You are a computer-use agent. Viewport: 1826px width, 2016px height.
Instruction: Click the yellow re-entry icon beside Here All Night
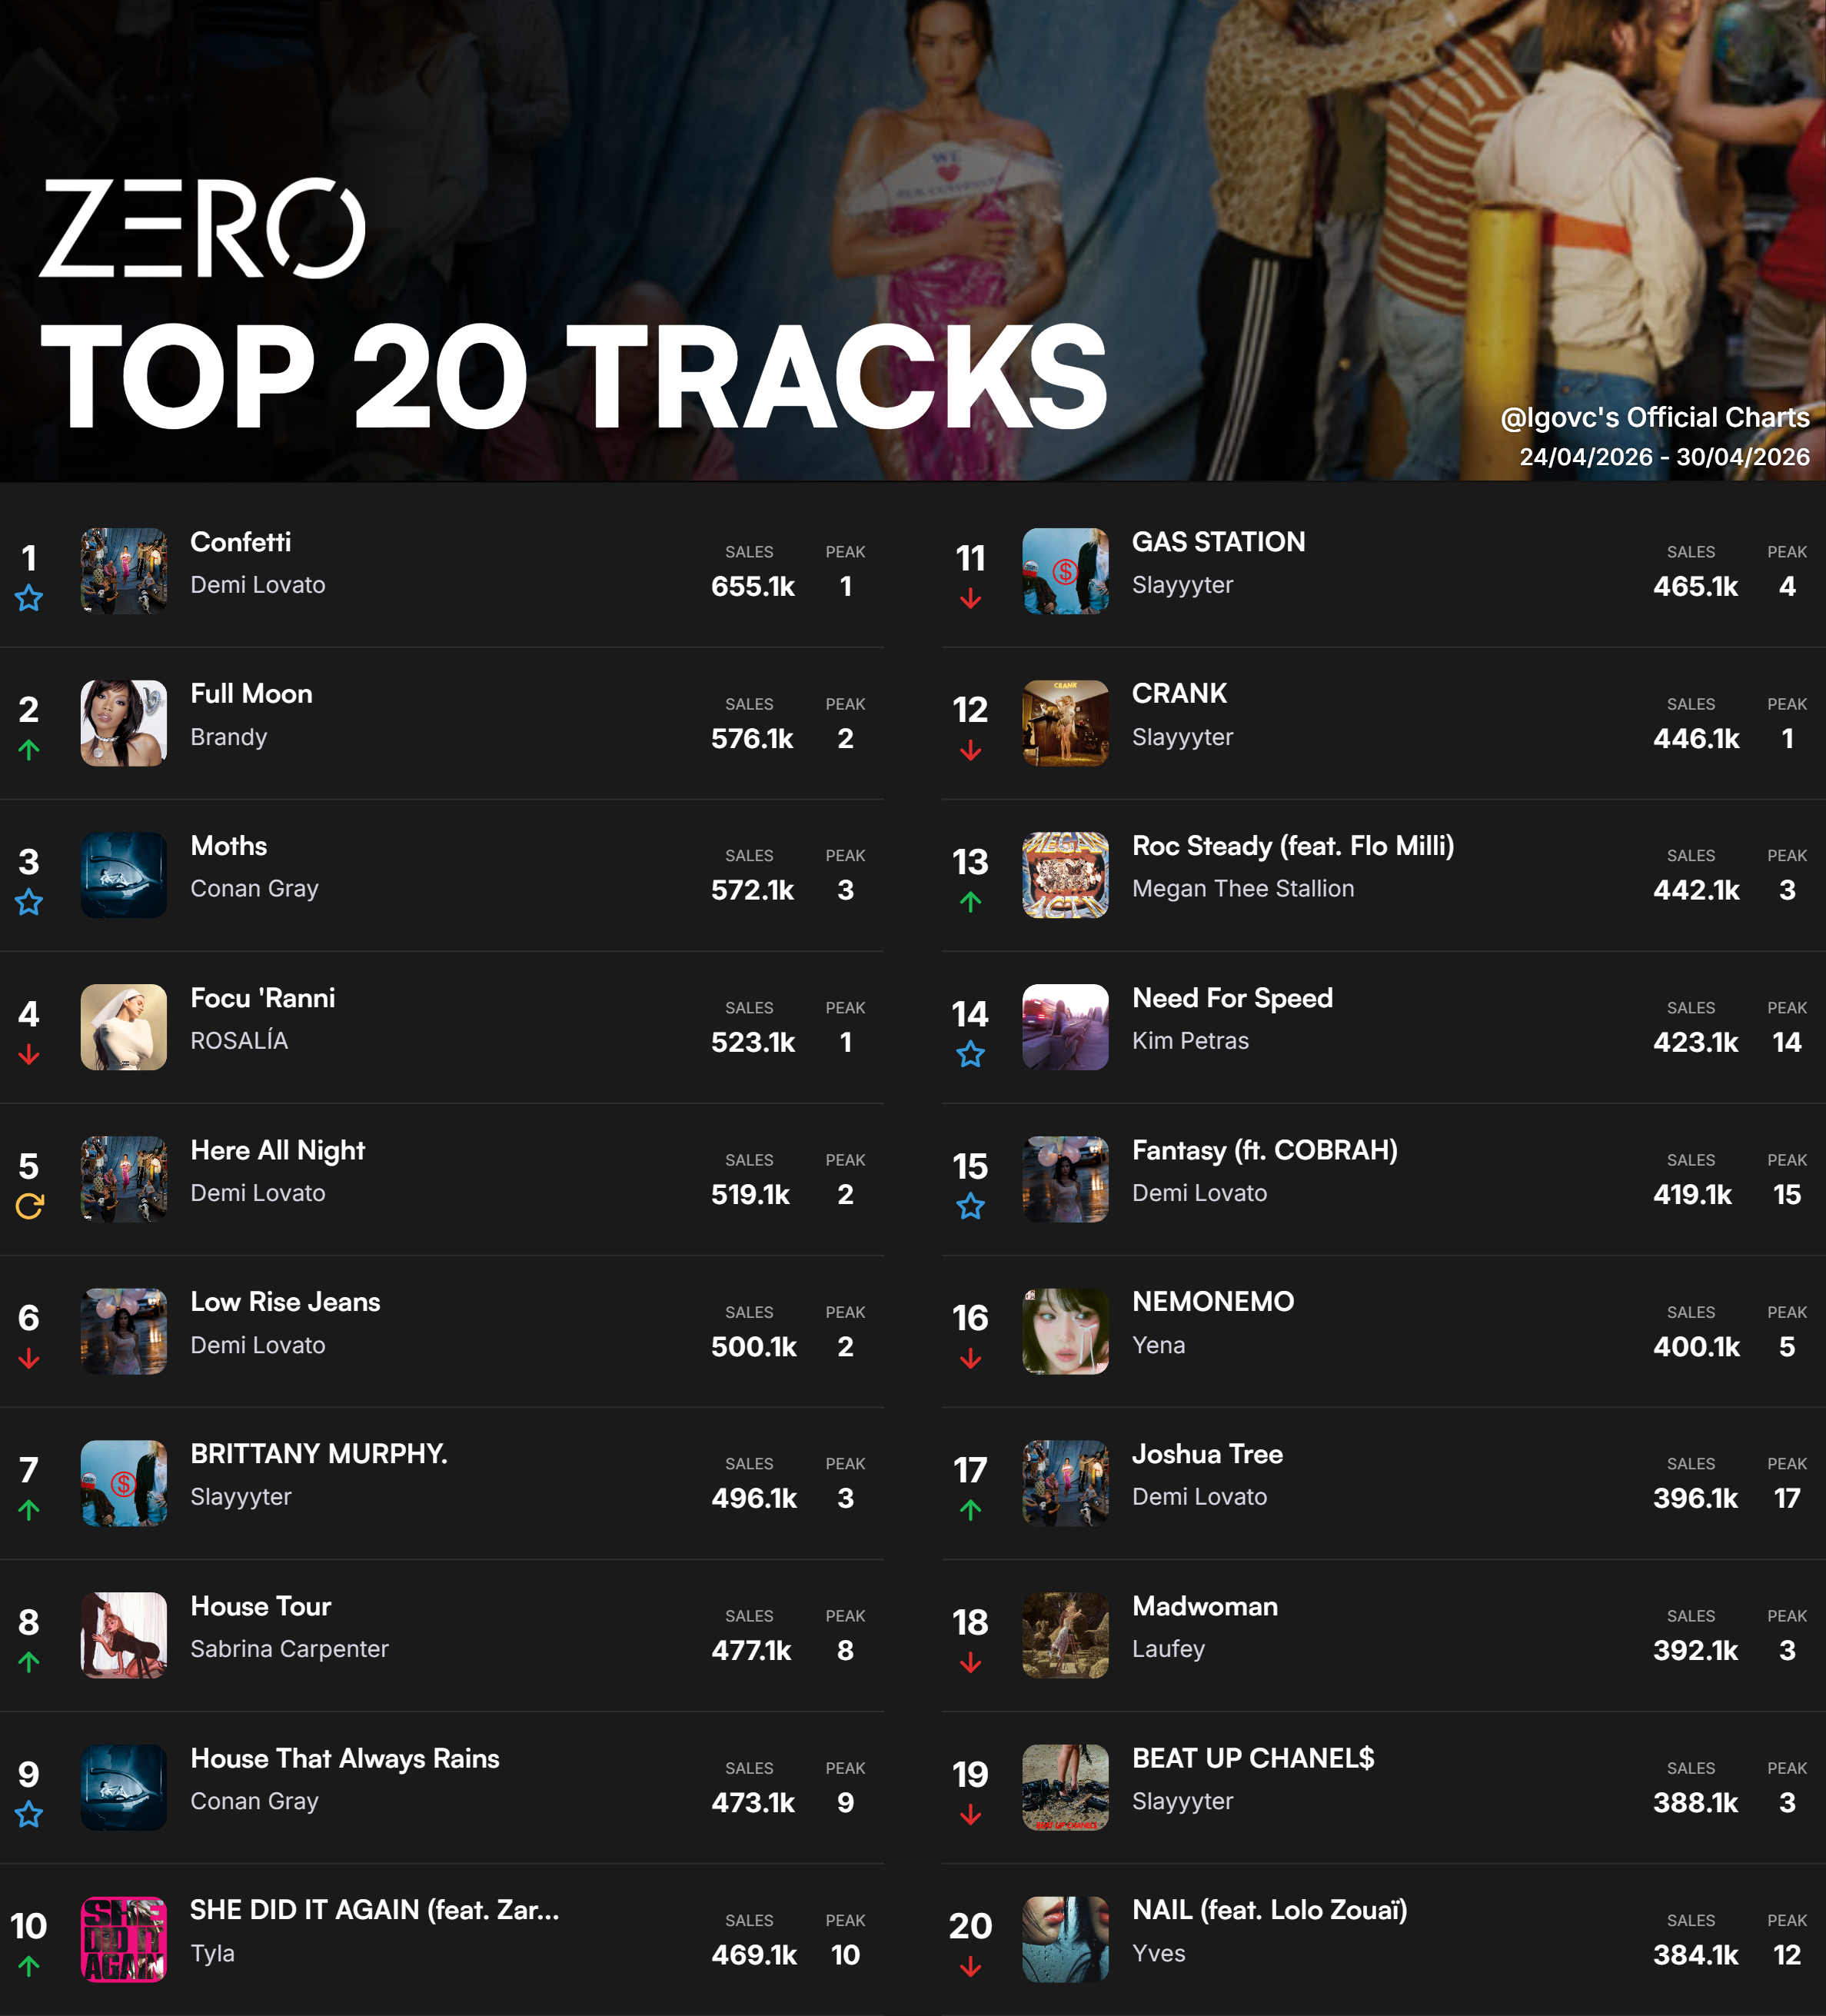tap(29, 1206)
